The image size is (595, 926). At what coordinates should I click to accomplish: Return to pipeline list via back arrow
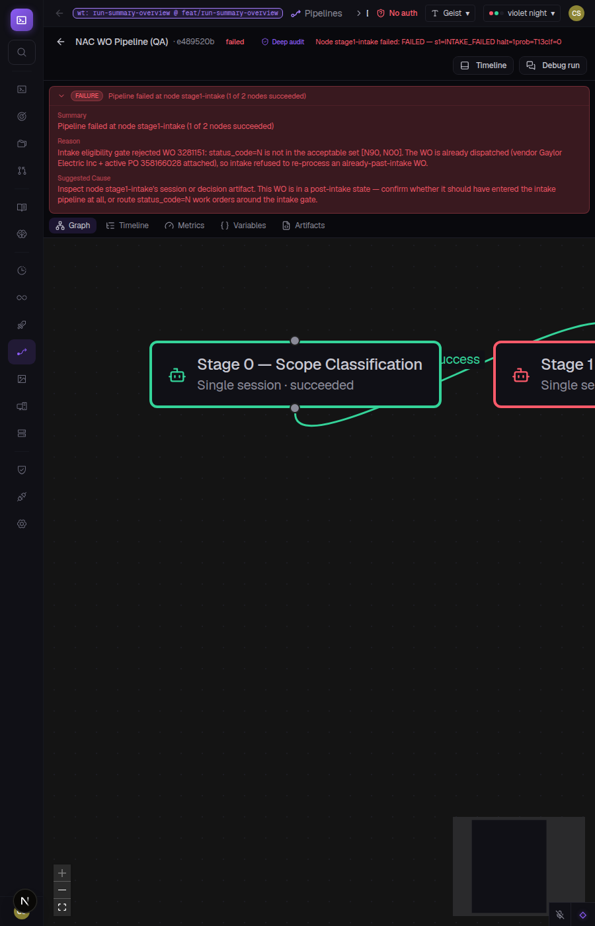coord(61,42)
